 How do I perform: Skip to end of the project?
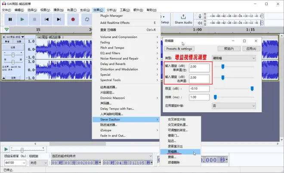pyautogui.click(x=59, y=19)
